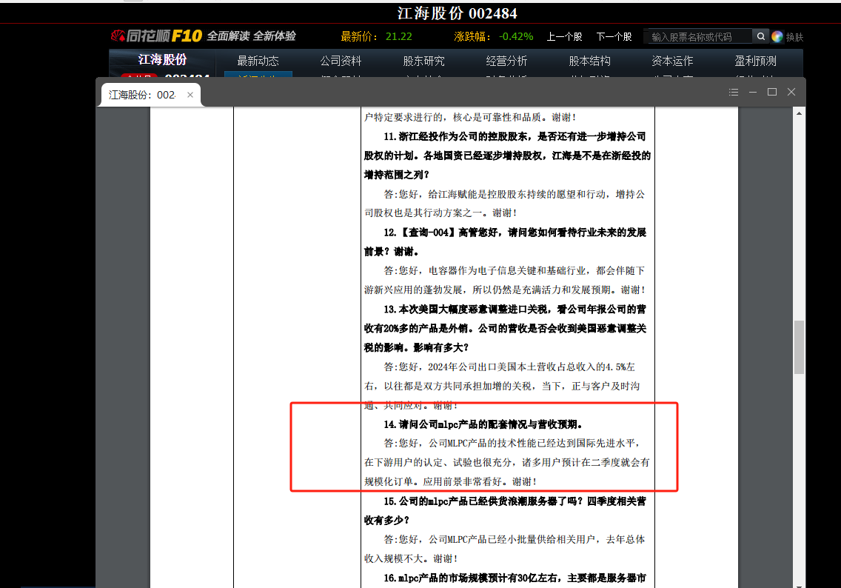Click the answer line 司股权也是其行动方案之一
841x588 pixels.
[440, 213]
